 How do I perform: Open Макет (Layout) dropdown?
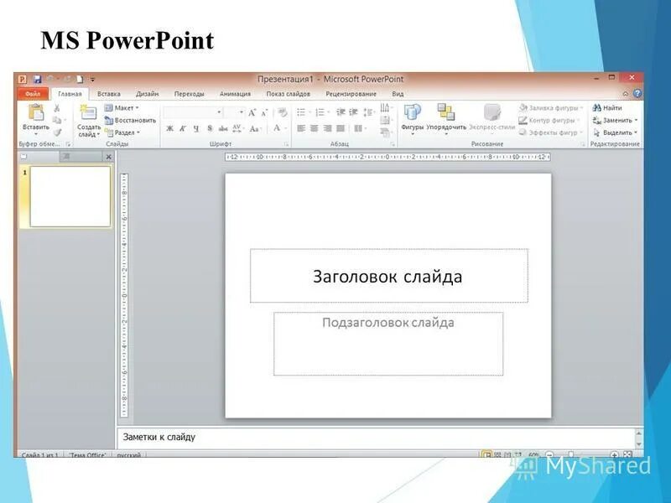point(122,108)
